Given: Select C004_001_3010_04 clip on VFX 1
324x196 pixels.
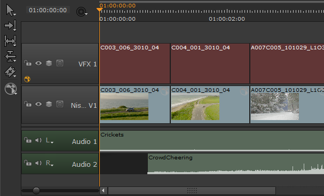Looking at the screenshot, I should coord(210,63).
